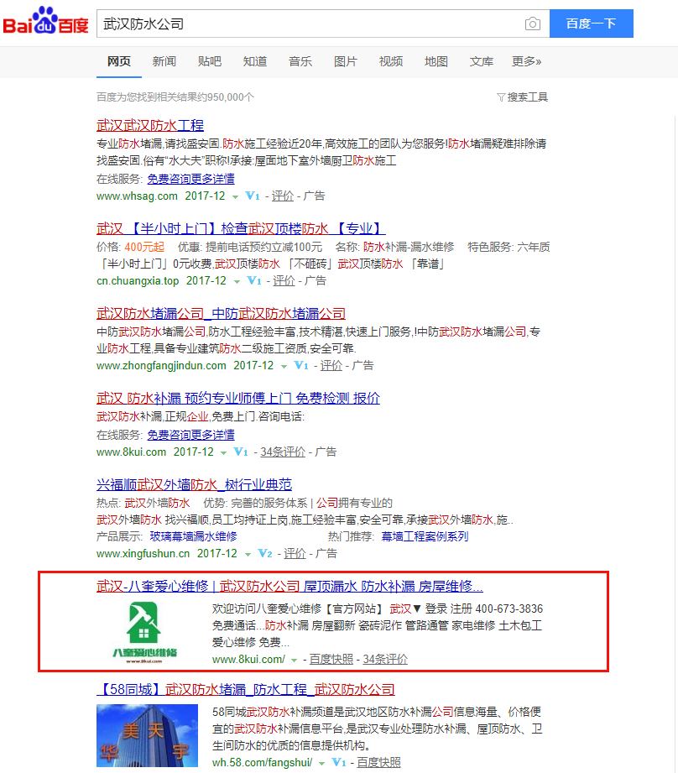Open result 武汉 防水补漏 预约专业师傅上门
This screenshot has width=678, height=773.
[238, 399]
